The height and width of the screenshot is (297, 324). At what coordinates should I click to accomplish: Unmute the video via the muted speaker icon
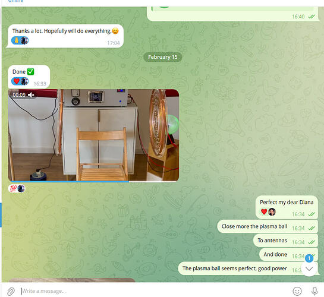31,94
